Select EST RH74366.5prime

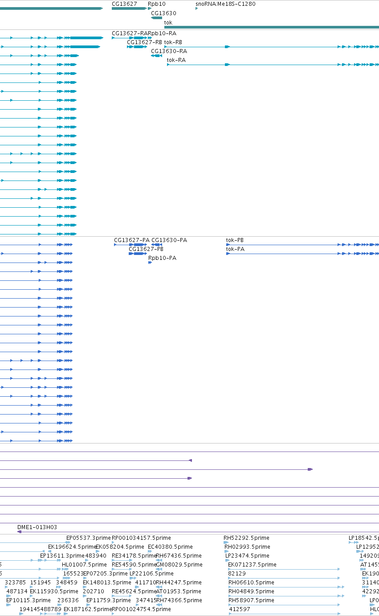[179, 600]
